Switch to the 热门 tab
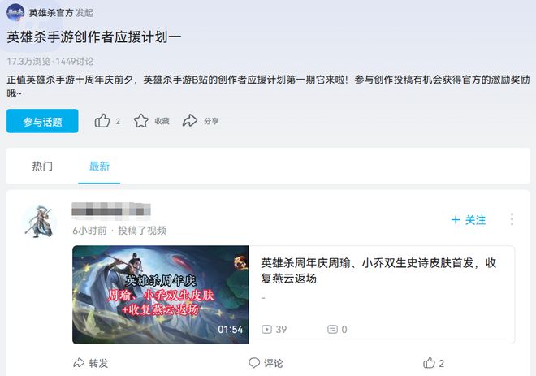Image resolution: width=536 pixels, height=376 pixels. 42,166
